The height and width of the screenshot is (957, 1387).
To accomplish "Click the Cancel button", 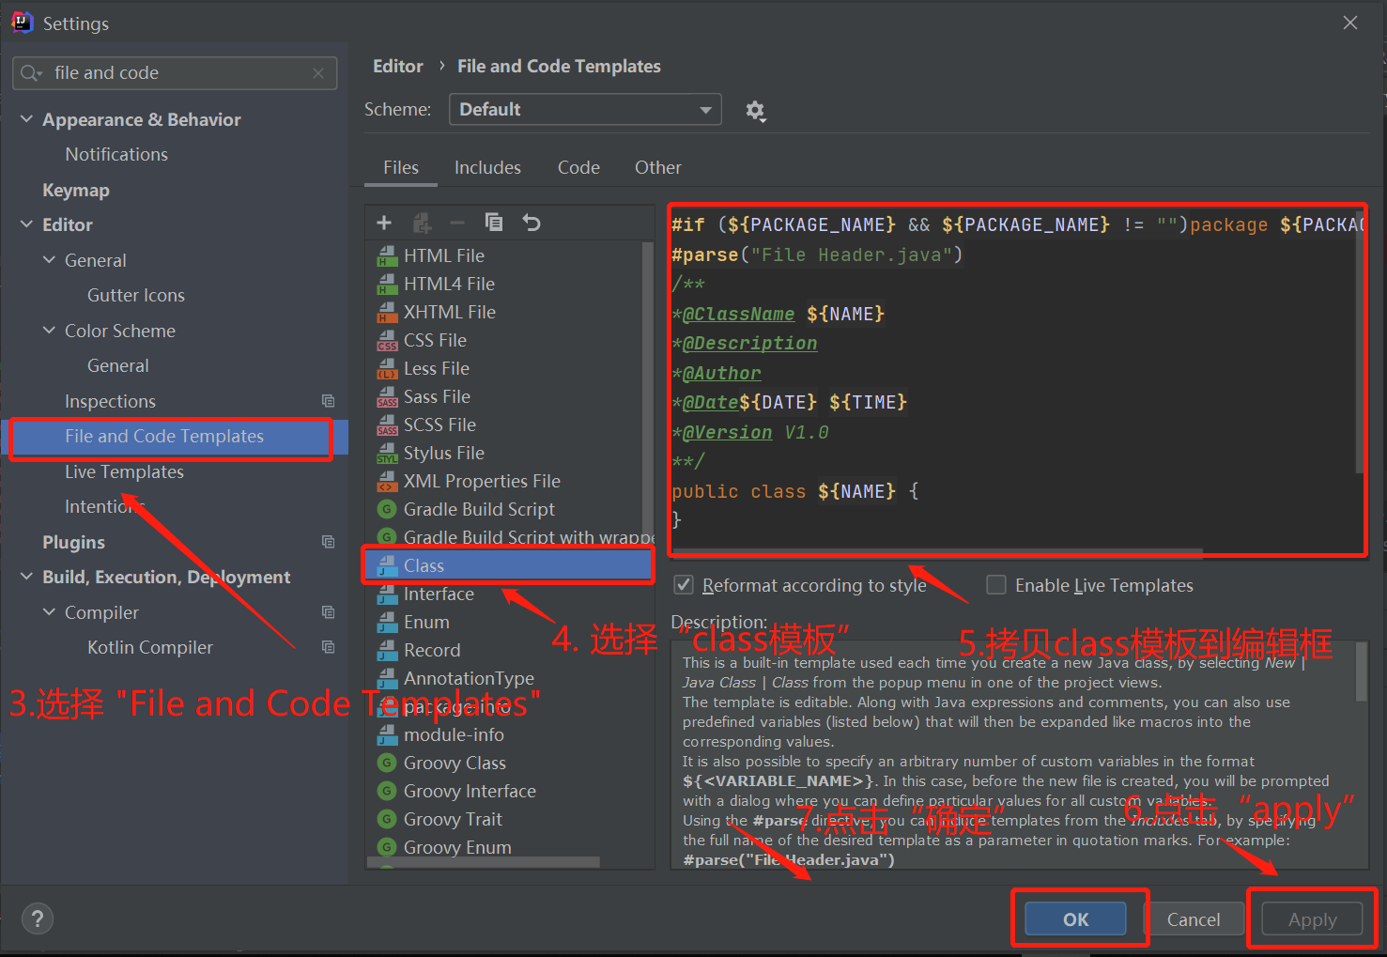I will point(1194,919).
